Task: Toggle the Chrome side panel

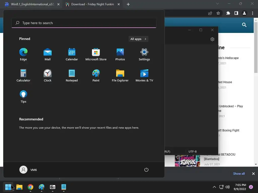Action: (x=236, y=13)
